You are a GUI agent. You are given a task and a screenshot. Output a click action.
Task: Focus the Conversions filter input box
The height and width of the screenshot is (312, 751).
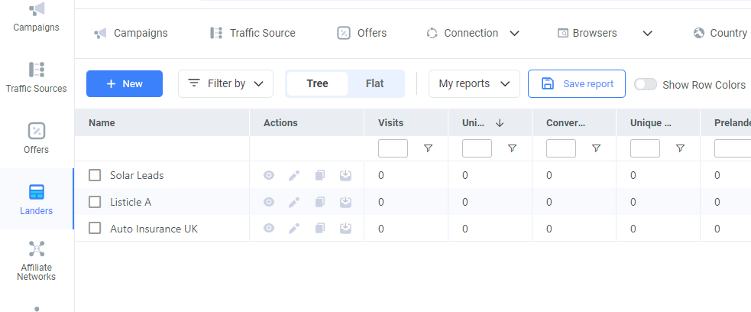[561, 148]
